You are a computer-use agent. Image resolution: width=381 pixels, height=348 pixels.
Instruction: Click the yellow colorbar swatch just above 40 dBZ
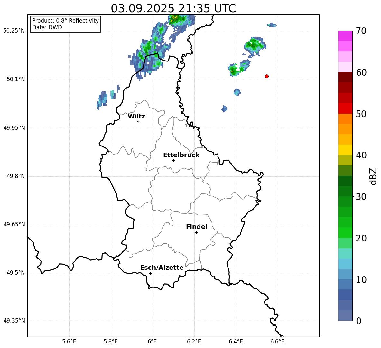pyautogui.click(x=345, y=150)
